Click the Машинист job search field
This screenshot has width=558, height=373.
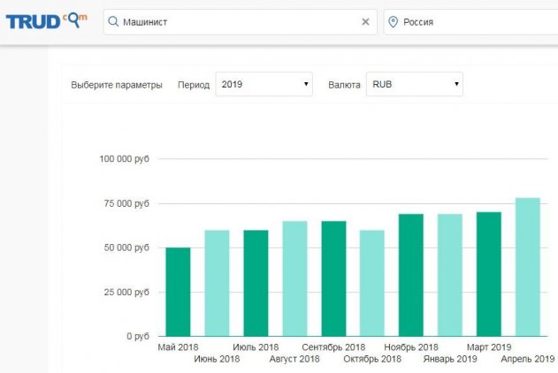coord(234,22)
